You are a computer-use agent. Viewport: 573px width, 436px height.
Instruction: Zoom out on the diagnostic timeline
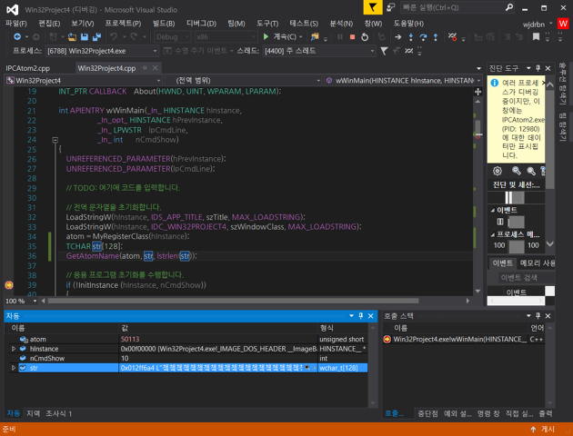531,171
